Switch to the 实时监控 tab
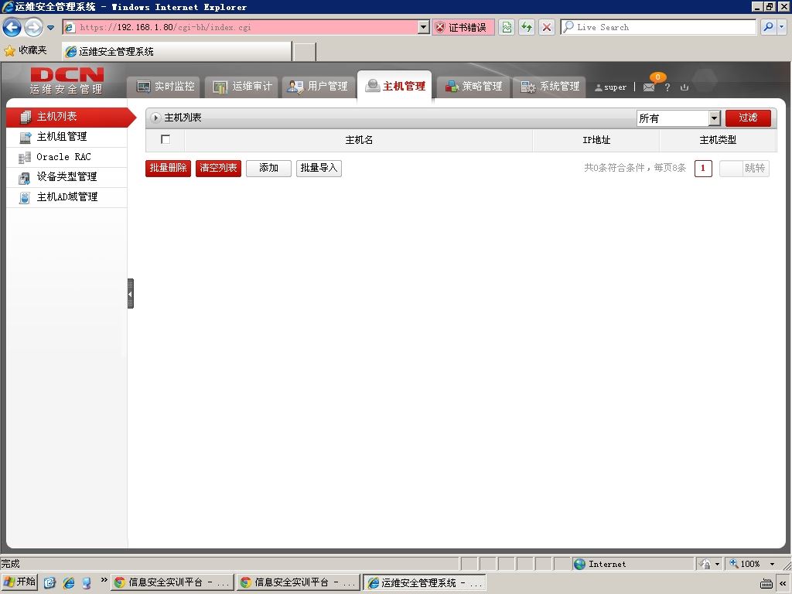792x594 pixels. [166, 87]
